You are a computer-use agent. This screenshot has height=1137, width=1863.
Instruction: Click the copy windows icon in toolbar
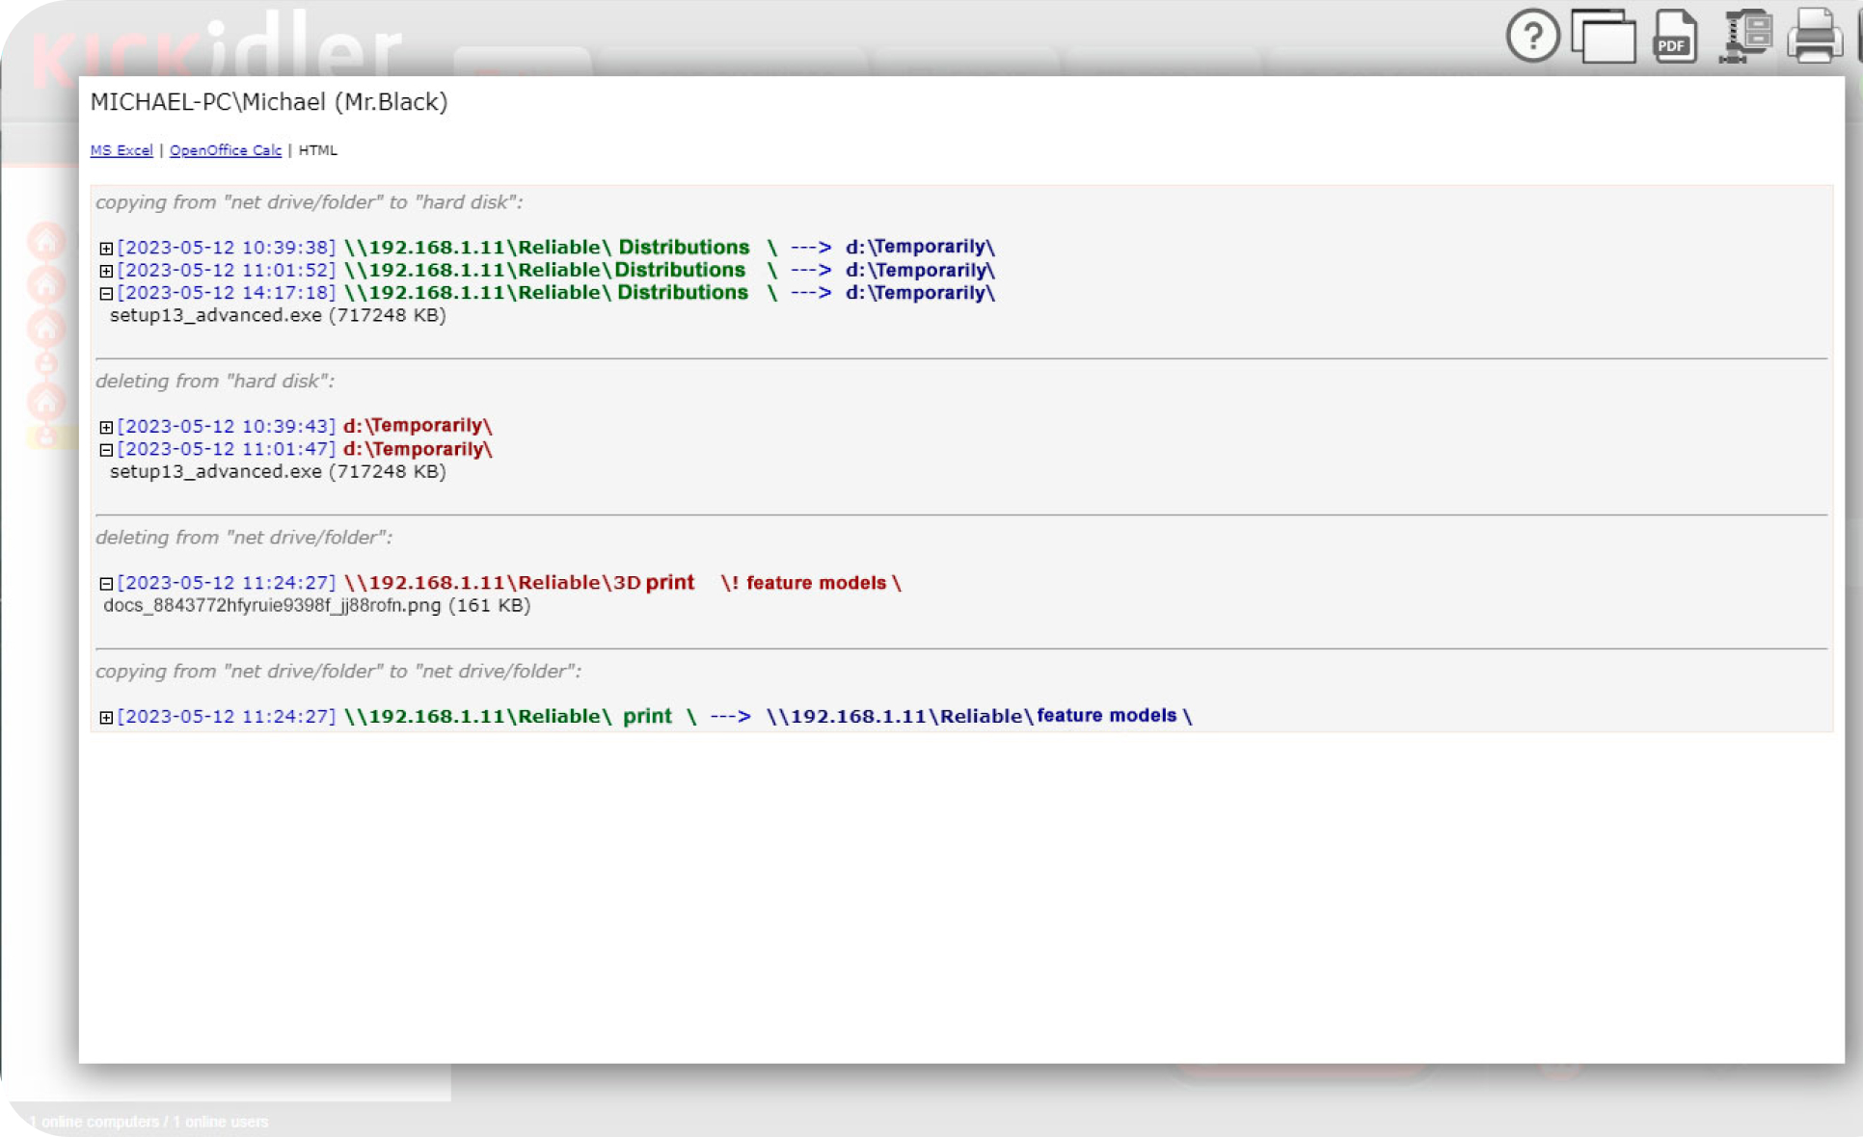tap(1604, 37)
